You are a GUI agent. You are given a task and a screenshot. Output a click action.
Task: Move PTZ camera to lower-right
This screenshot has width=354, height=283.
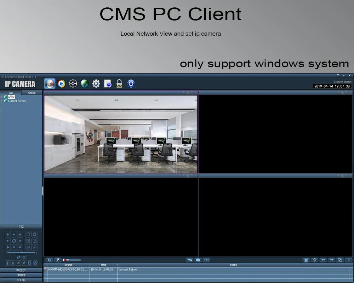pyautogui.click(x=20, y=247)
